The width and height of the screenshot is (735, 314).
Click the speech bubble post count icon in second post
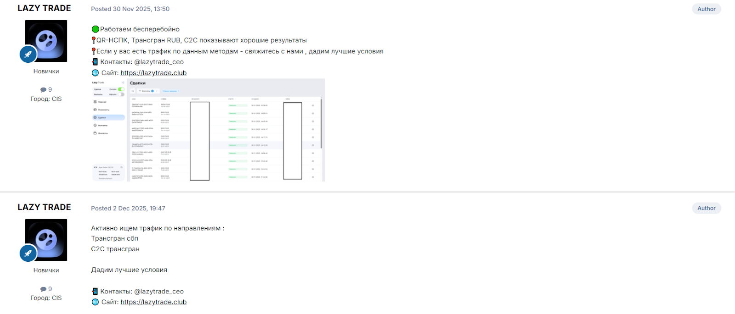(x=43, y=289)
